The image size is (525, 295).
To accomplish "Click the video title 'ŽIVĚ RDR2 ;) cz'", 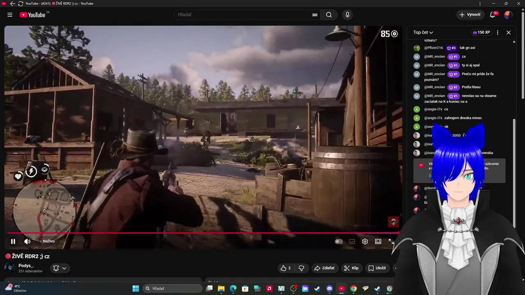I will click(x=27, y=256).
